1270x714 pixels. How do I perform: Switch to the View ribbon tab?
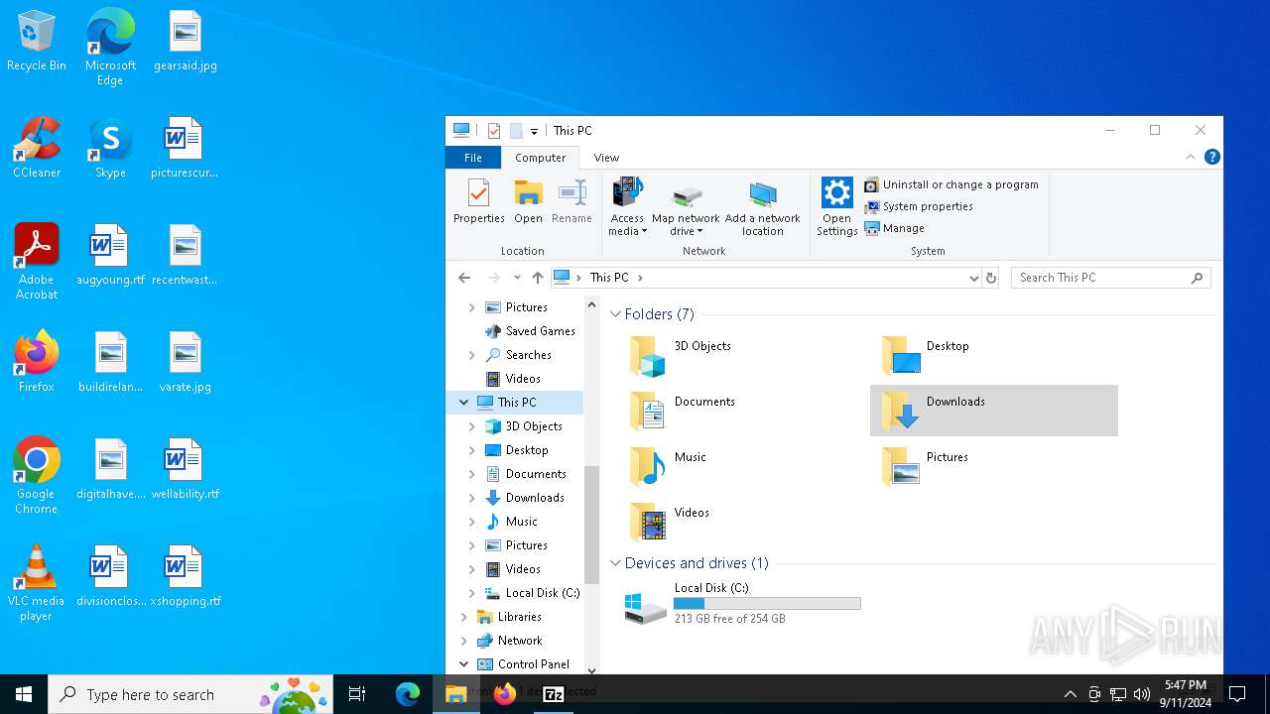[606, 158]
